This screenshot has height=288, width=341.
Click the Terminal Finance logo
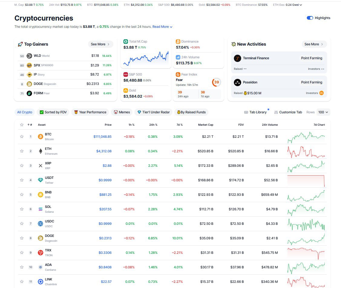pos(238,58)
